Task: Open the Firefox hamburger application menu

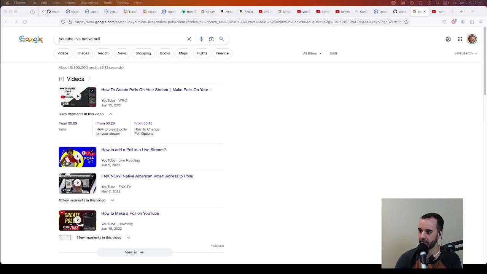Action: [481, 22]
